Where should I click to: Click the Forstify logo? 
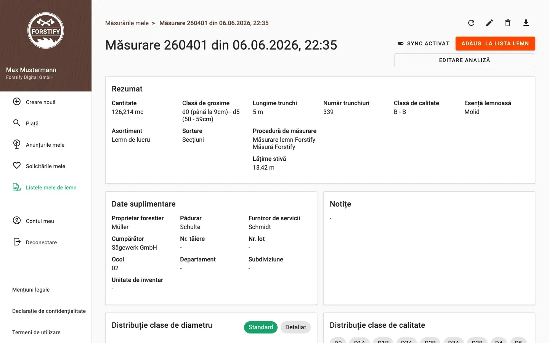coord(46,30)
